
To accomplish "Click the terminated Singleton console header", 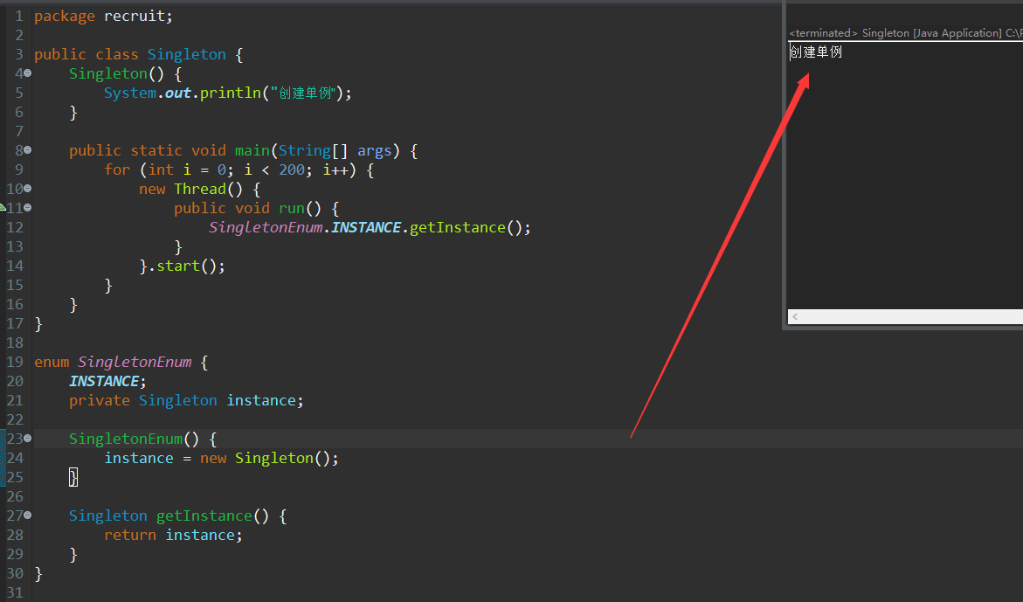I will (x=906, y=33).
